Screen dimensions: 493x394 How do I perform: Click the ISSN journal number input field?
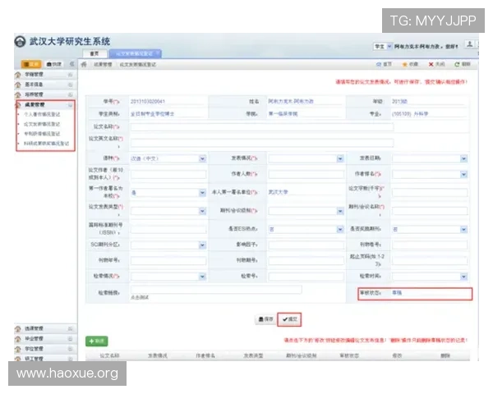tap(168, 229)
